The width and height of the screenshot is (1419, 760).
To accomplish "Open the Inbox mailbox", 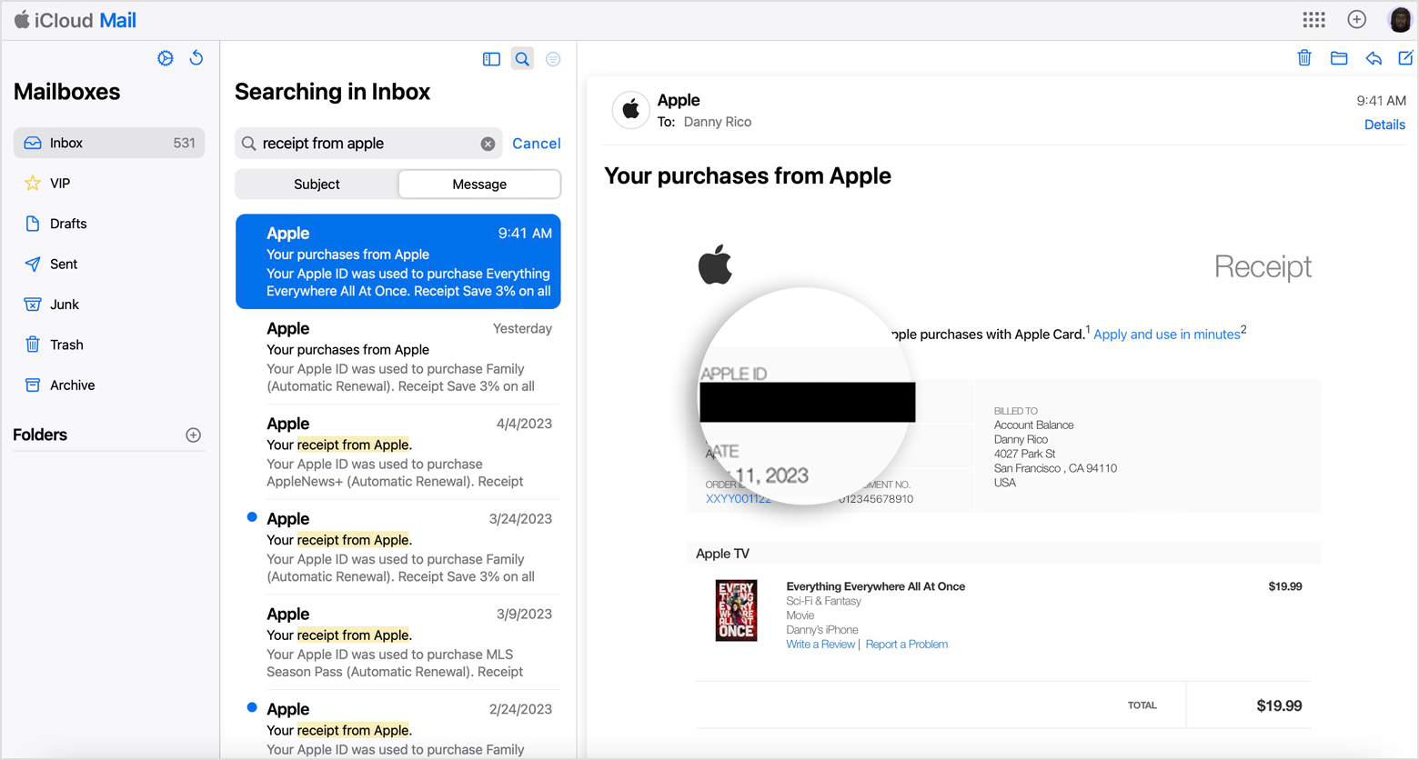I will pos(109,143).
